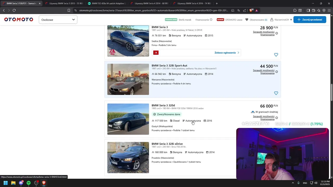
Task: Save the 28 900 PLN listing to favorites
Action: click(x=276, y=55)
